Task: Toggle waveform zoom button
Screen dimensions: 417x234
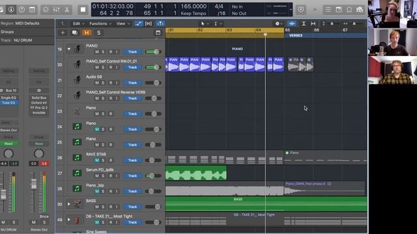Action: (x=292, y=23)
